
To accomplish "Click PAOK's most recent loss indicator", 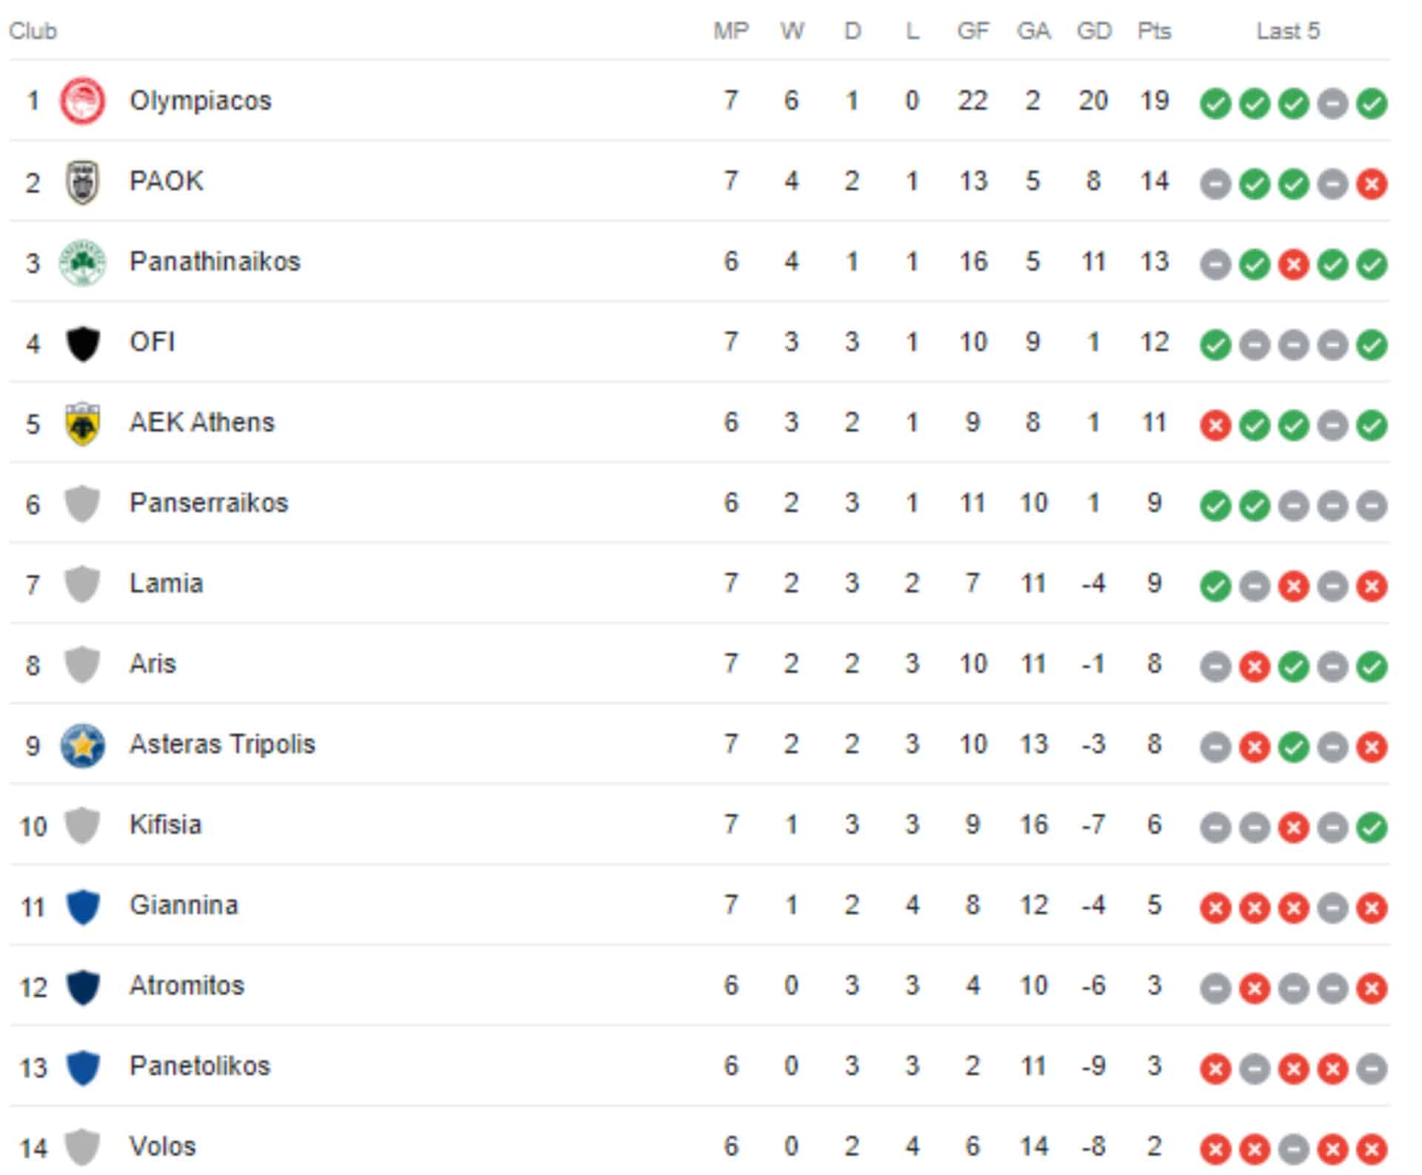I will 1372,184.
